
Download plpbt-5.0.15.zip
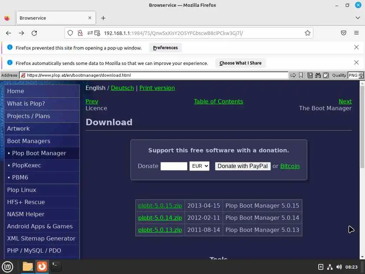click(x=160, y=206)
